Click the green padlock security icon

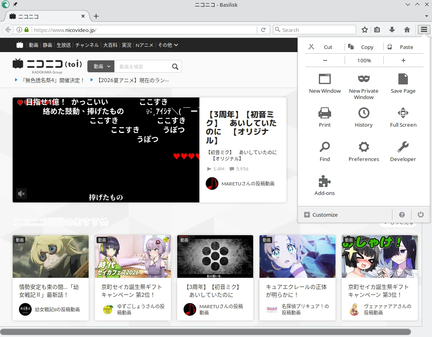(x=27, y=30)
